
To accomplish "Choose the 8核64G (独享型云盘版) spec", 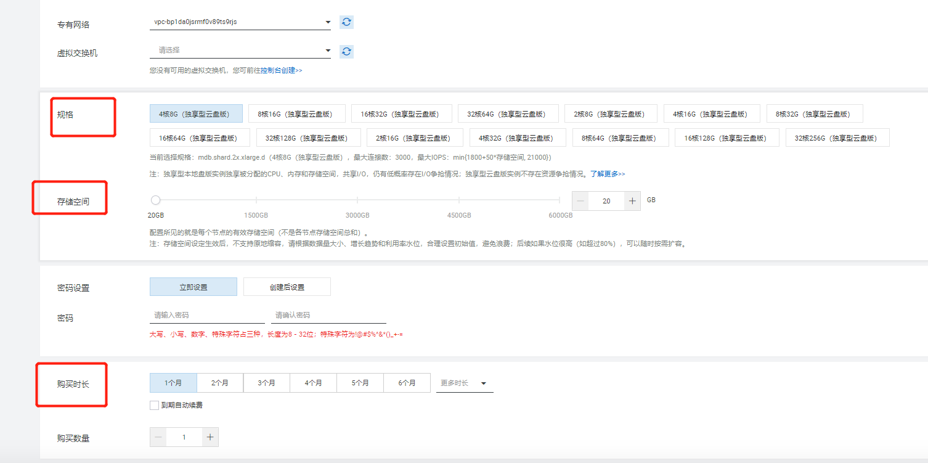I will point(621,137).
